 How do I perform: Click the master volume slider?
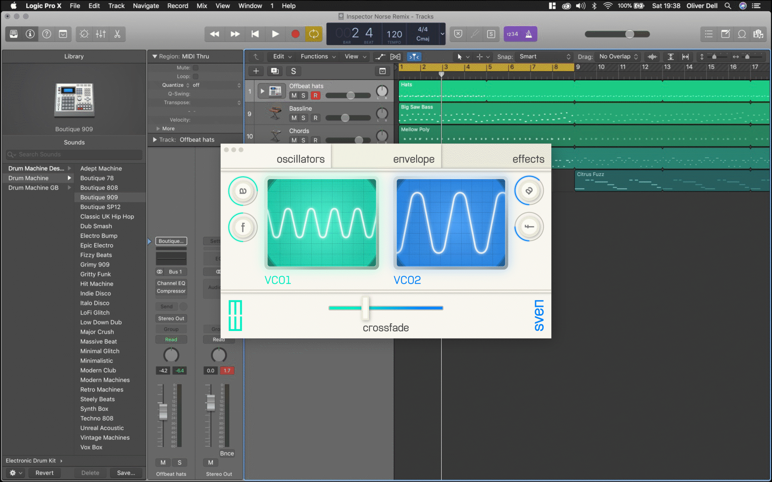click(617, 34)
